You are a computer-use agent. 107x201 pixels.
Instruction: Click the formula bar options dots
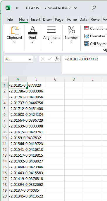pyautogui.click(x=36, y=59)
